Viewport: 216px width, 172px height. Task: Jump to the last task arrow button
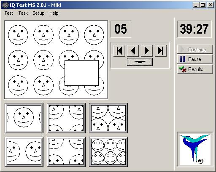pos(160,50)
